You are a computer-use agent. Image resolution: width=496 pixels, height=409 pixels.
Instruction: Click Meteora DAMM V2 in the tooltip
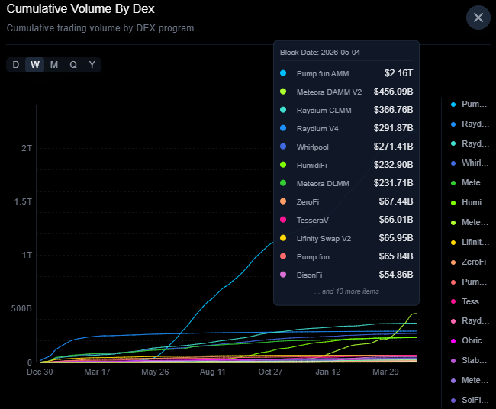point(329,92)
